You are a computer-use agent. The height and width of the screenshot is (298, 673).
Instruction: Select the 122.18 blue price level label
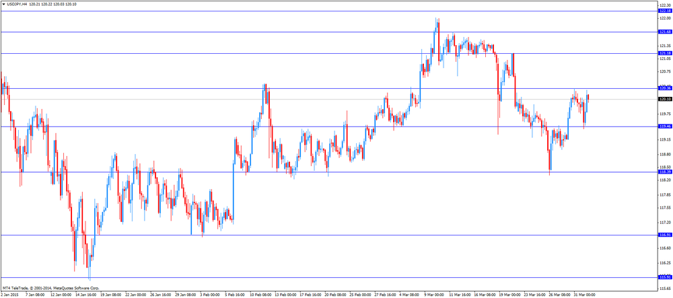tap(664, 11)
